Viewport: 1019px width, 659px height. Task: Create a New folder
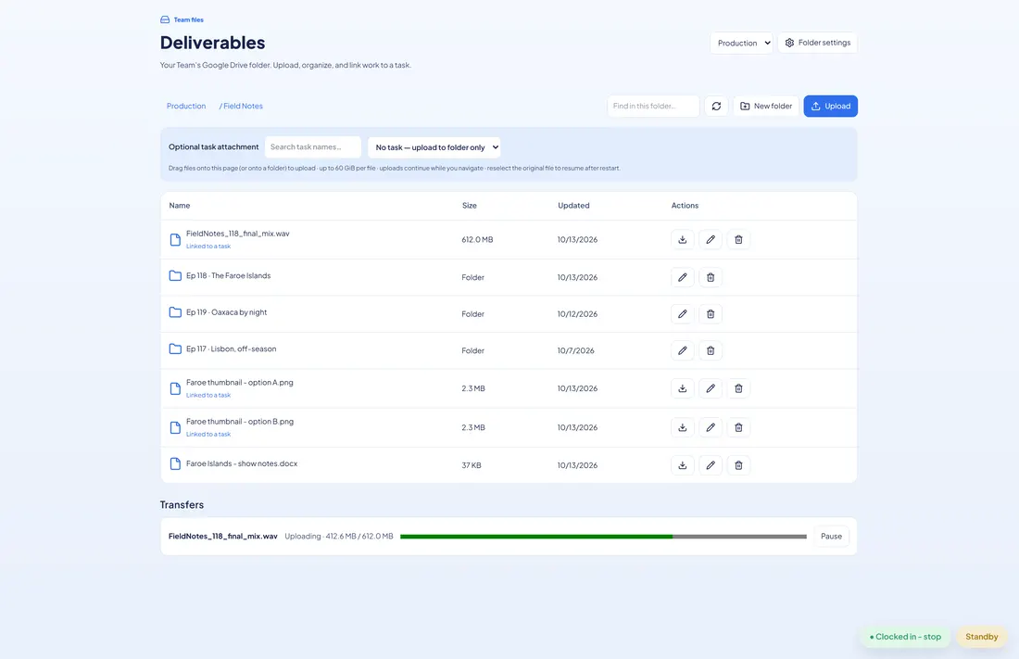(x=766, y=106)
